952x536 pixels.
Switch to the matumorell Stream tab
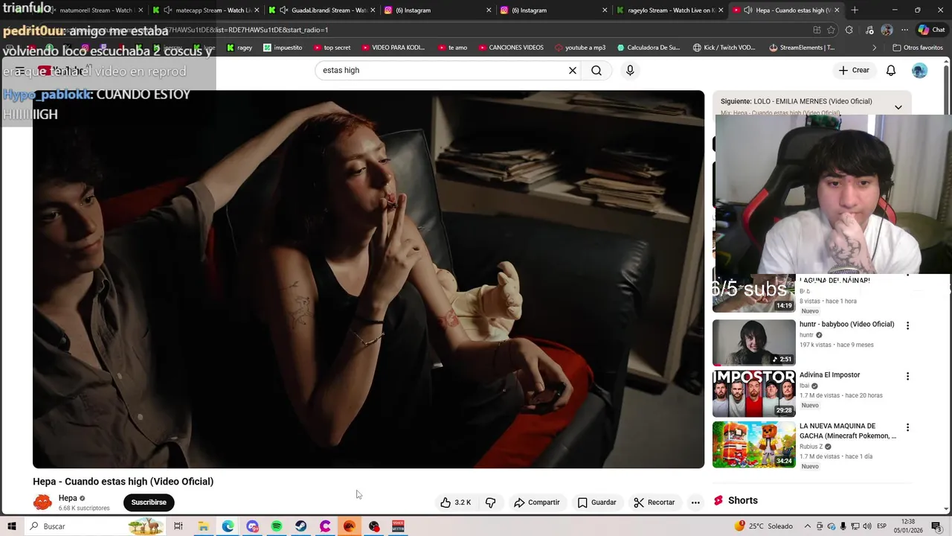click(89, 10)
